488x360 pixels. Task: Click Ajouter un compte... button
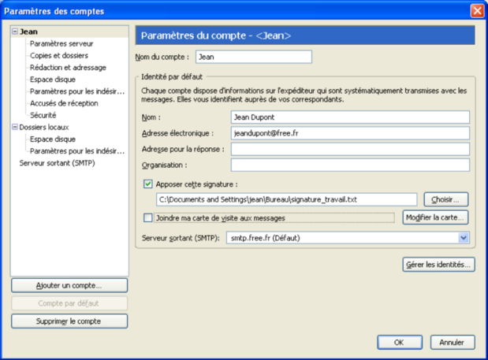tap(69, 285)
